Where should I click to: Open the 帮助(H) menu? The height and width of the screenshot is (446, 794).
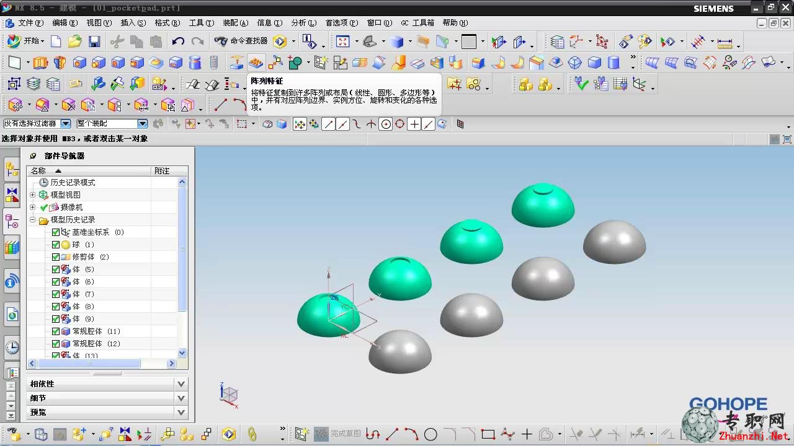(x=455, y=23)
